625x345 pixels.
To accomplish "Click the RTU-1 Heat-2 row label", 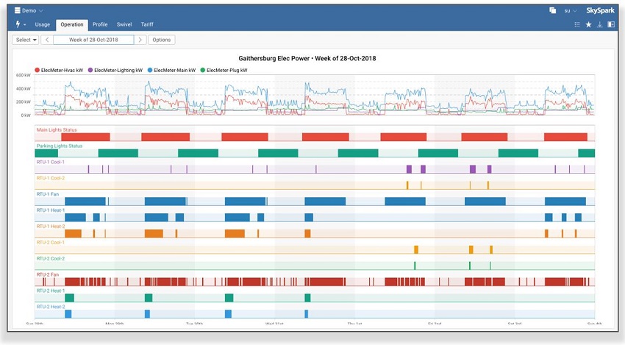I will [x=50, y=226].
